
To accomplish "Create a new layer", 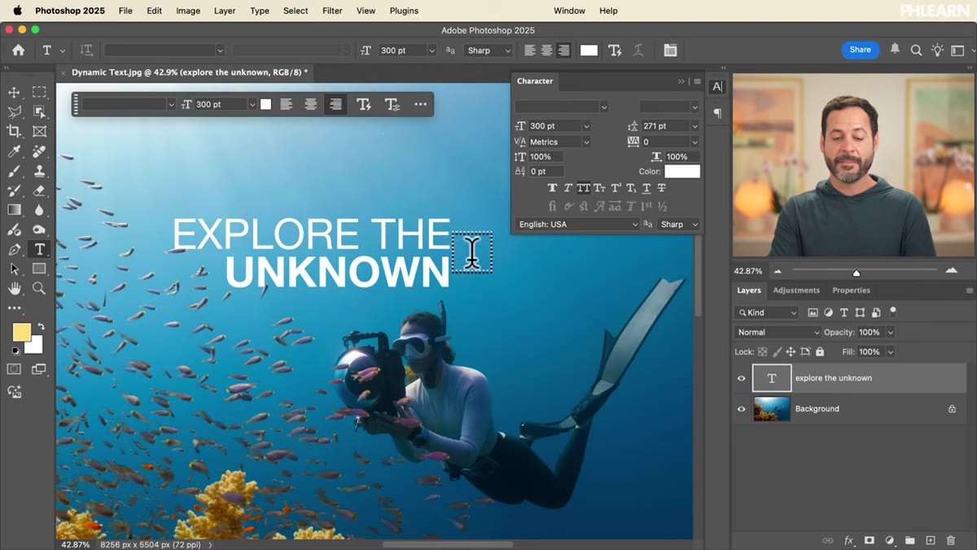I will 930,540.
